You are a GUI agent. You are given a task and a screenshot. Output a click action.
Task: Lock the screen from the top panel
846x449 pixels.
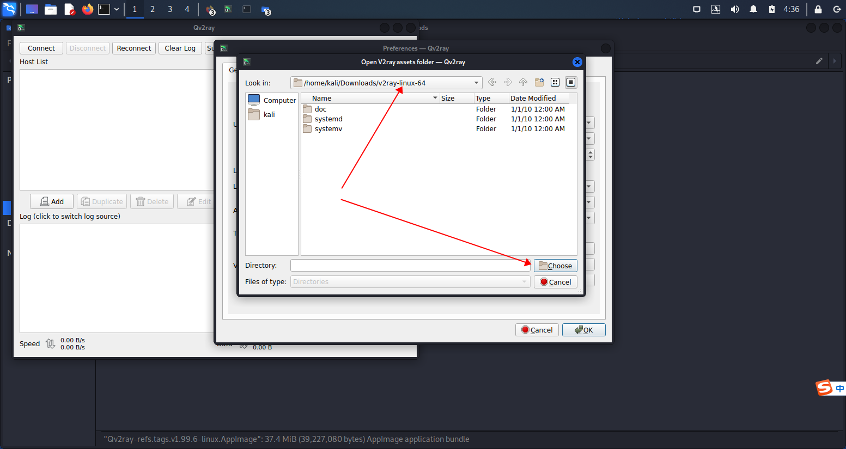click(x=818, y=9)
